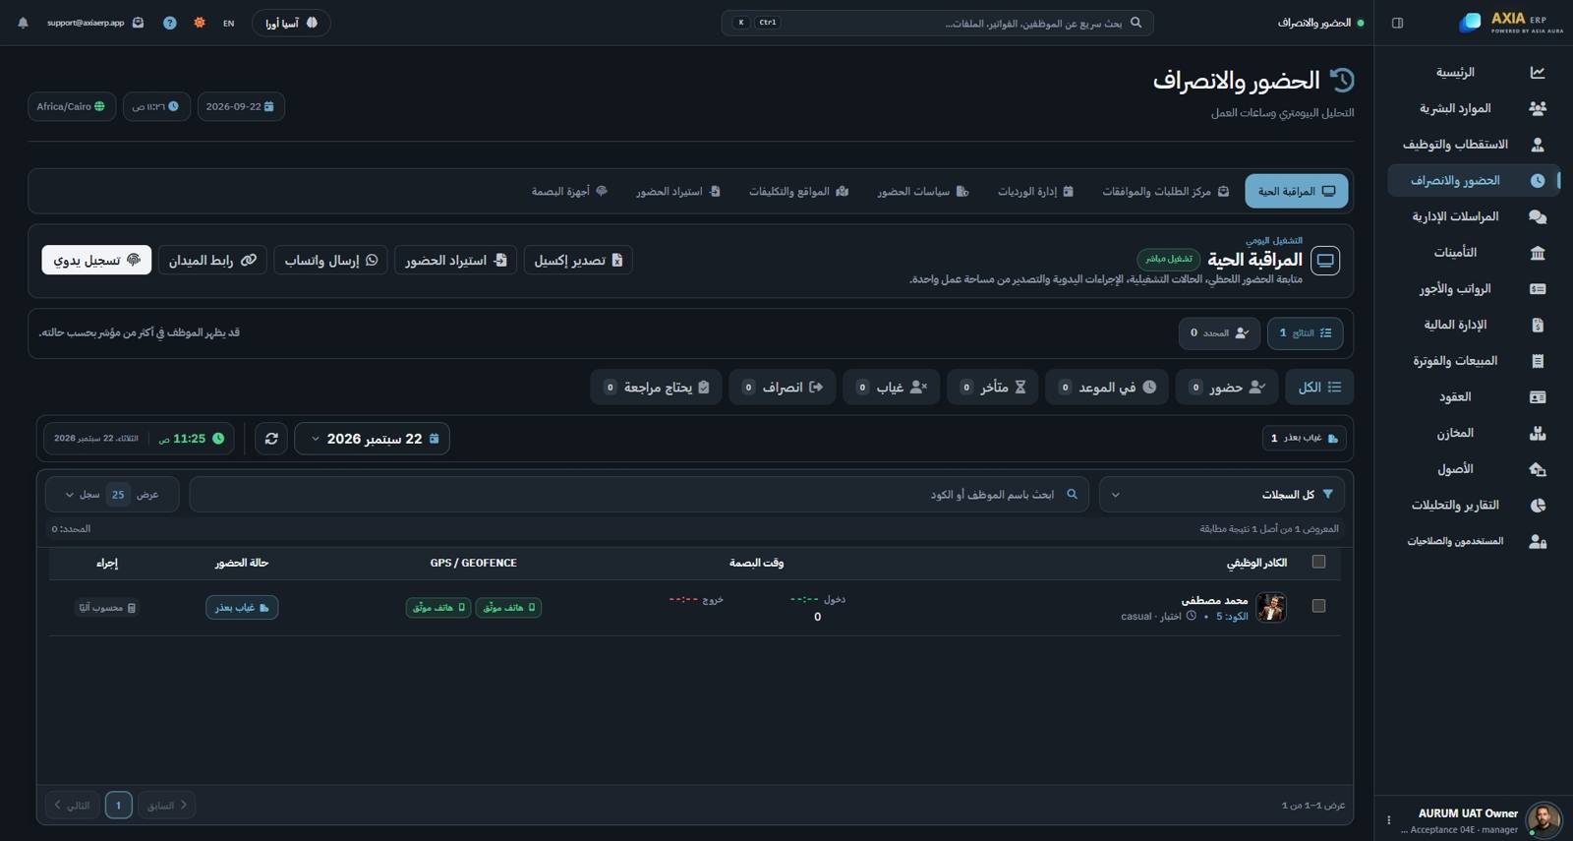The image size is (1573, 841).
Task: Click the global quick search field
Action: pos(937,23)
